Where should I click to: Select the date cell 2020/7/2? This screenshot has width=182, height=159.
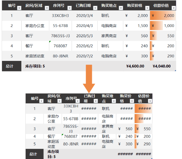pyautogui.click(x=84, y=56)
